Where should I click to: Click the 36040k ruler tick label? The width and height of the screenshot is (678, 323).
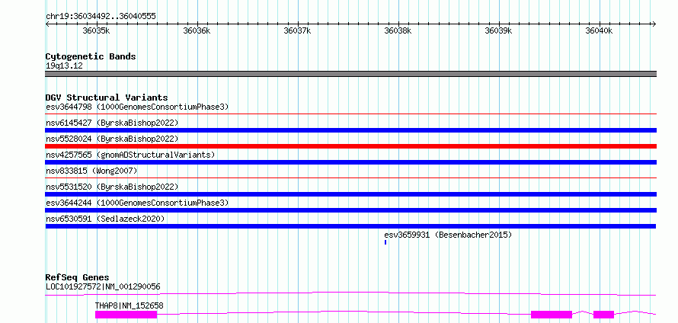pyautogui.click(x=599, y=30)
